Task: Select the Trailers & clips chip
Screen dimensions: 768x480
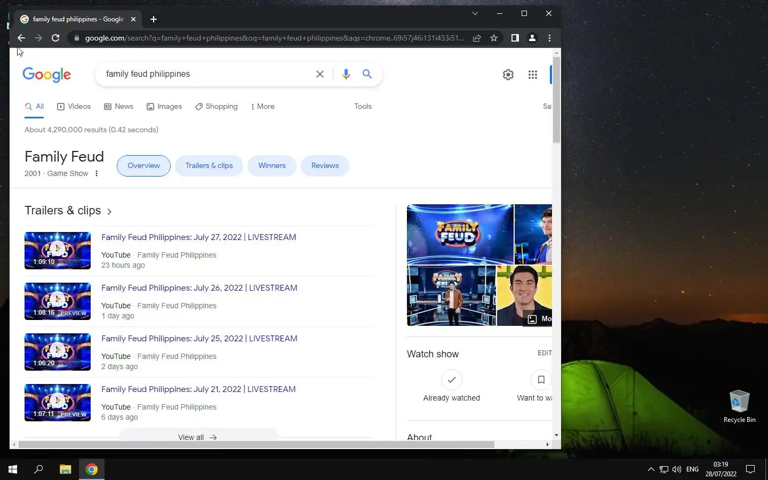Action: [209, 165]
